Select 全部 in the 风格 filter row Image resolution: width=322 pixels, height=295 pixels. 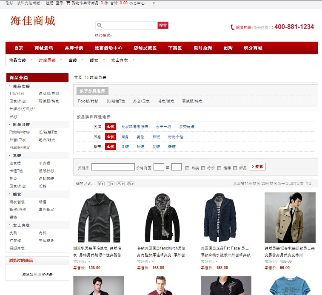pos(111,136)
